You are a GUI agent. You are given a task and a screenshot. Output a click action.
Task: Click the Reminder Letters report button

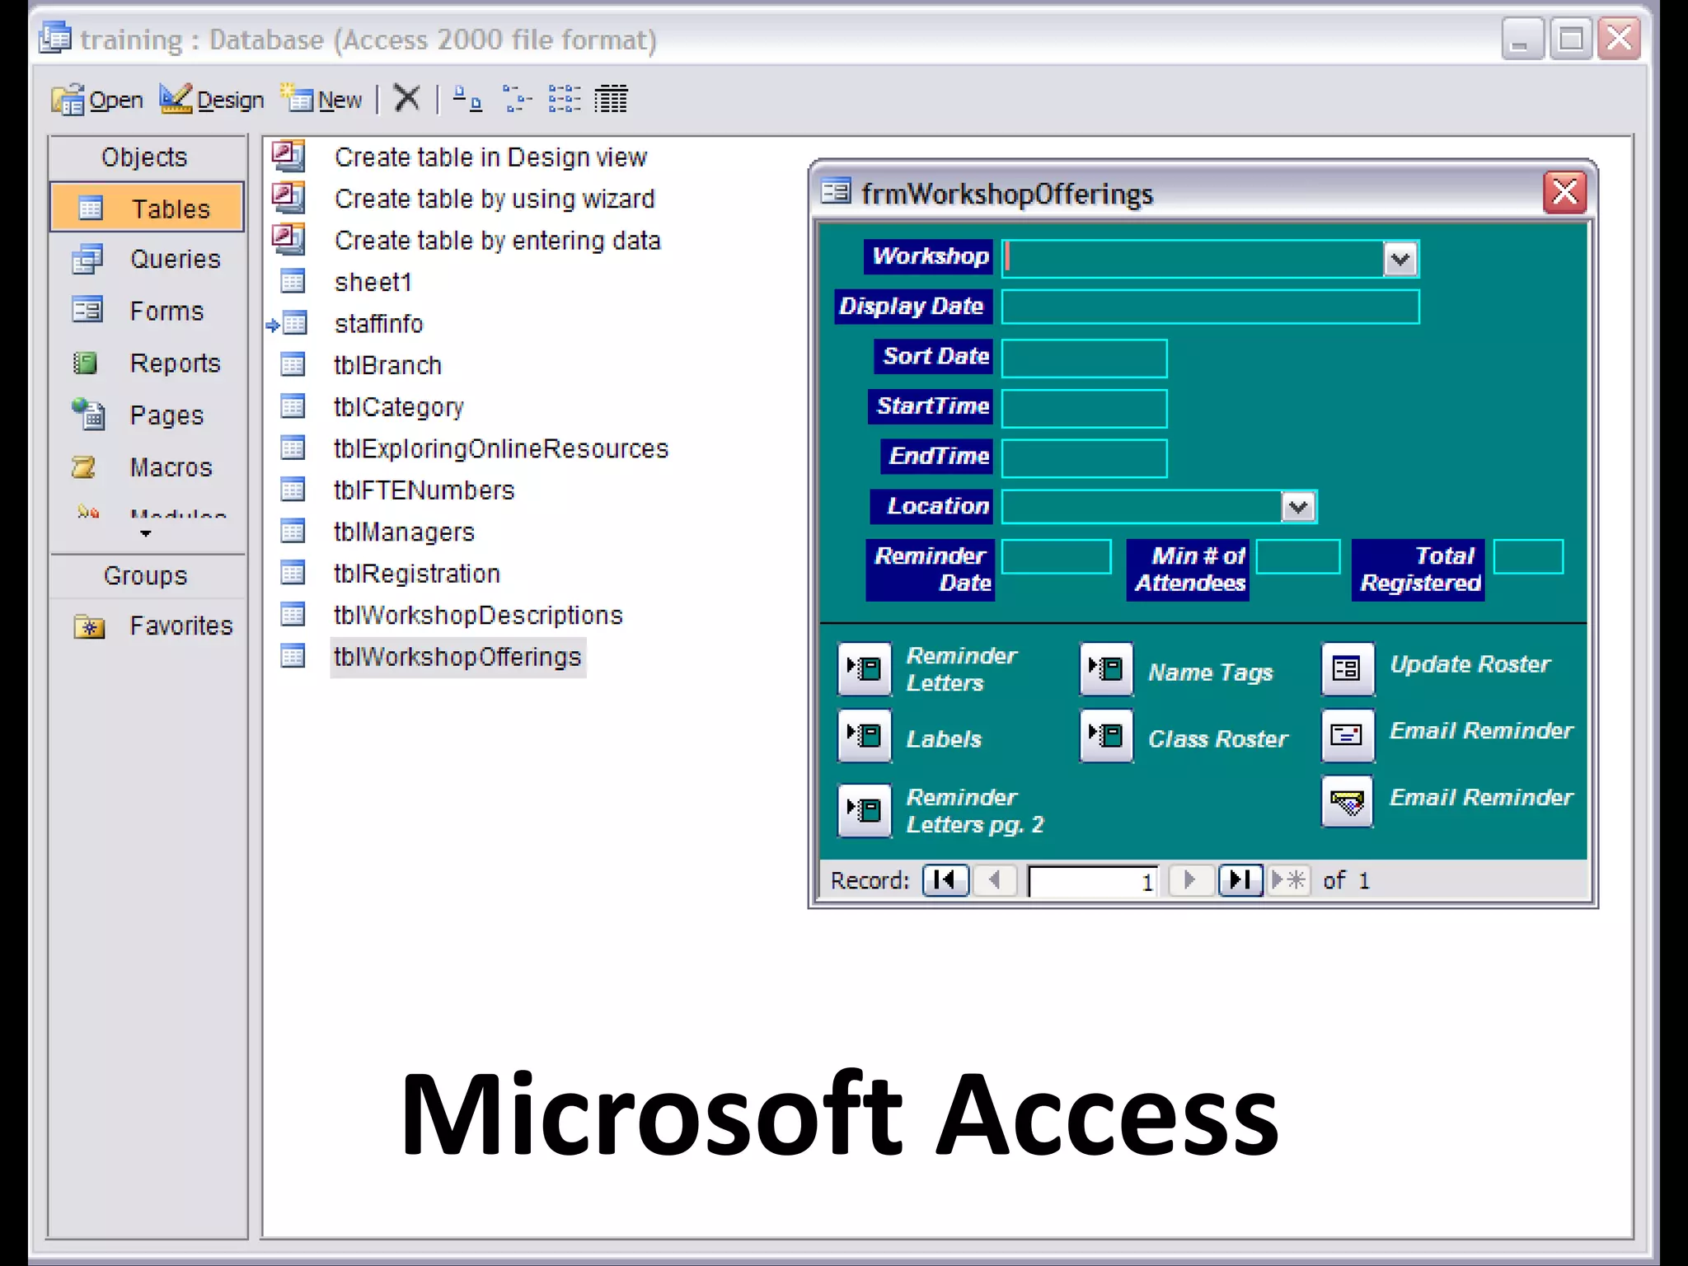pos(865,668)
